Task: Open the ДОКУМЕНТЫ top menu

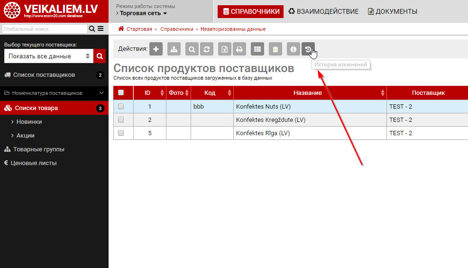Action: pos(392,11)
